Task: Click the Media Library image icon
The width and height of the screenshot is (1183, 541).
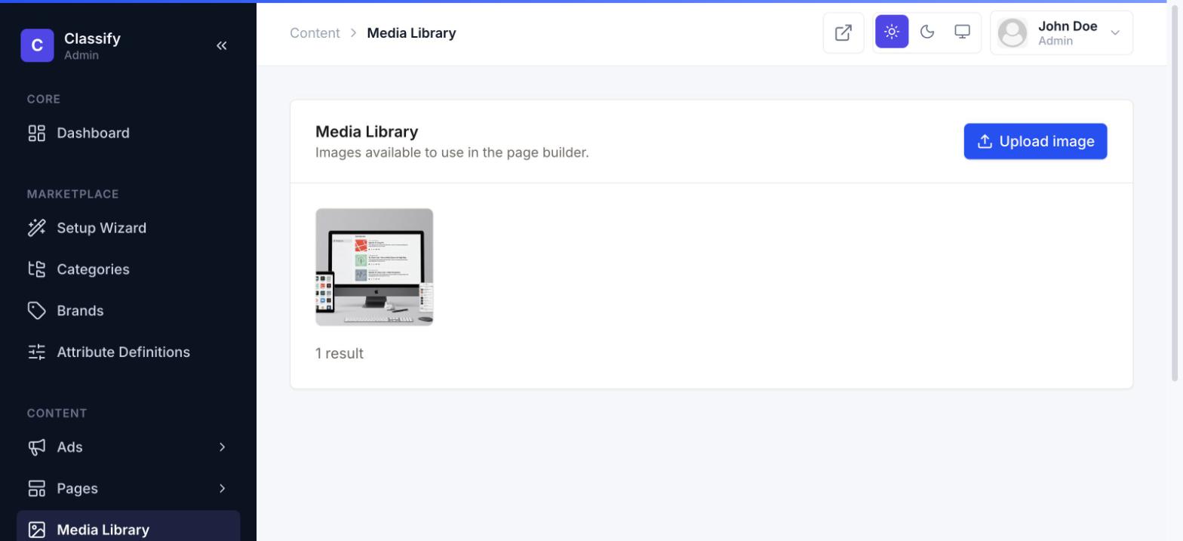Action: (37, 530)
